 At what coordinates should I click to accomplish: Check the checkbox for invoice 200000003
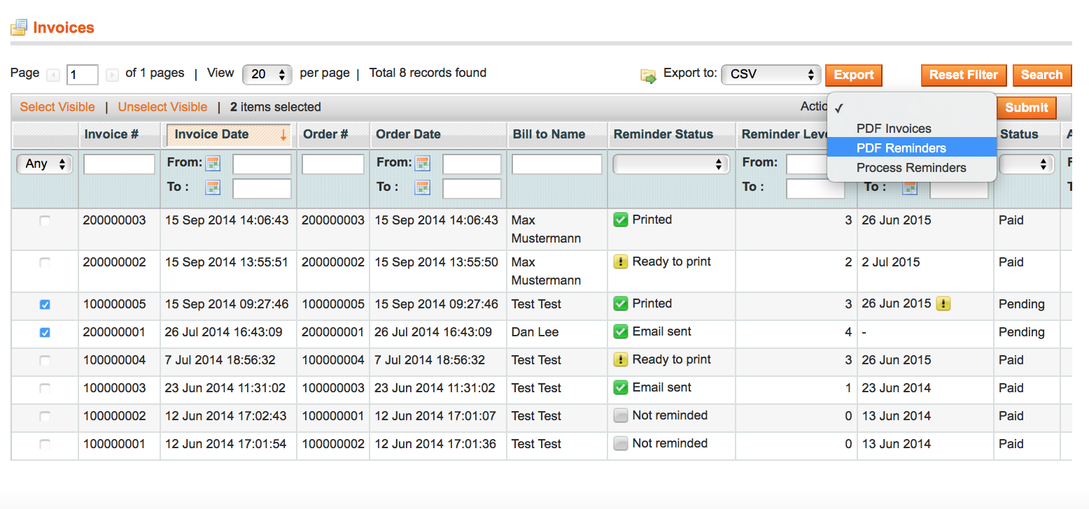(x=45, y=221)
